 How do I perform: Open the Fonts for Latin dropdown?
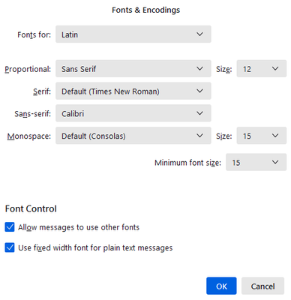[x=133, y=34]
